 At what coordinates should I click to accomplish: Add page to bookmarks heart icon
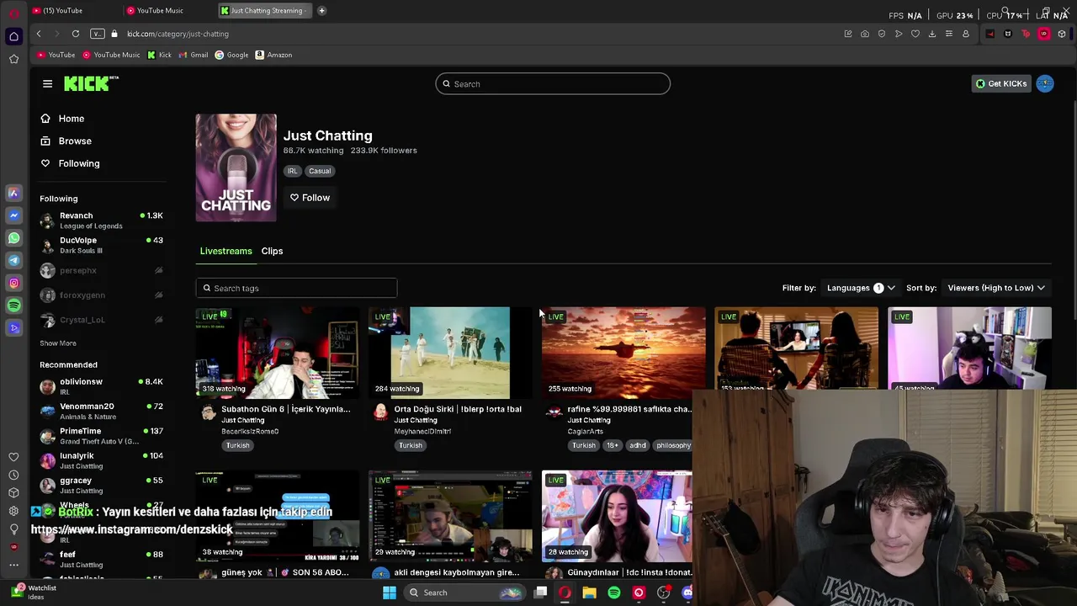pyautogui.click(x=915, y=34)
